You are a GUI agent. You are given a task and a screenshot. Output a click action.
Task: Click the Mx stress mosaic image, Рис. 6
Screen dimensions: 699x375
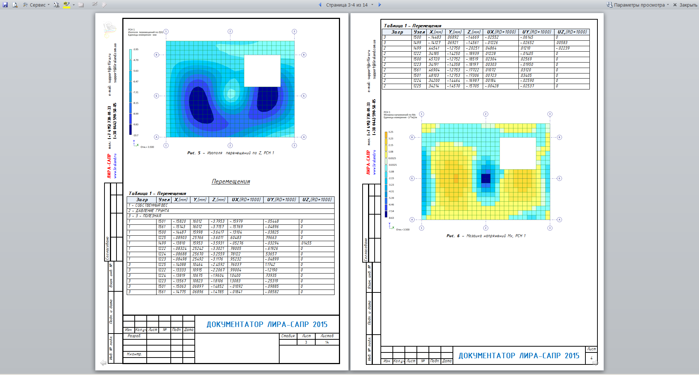pyautogui.click(x=485, y=171)
